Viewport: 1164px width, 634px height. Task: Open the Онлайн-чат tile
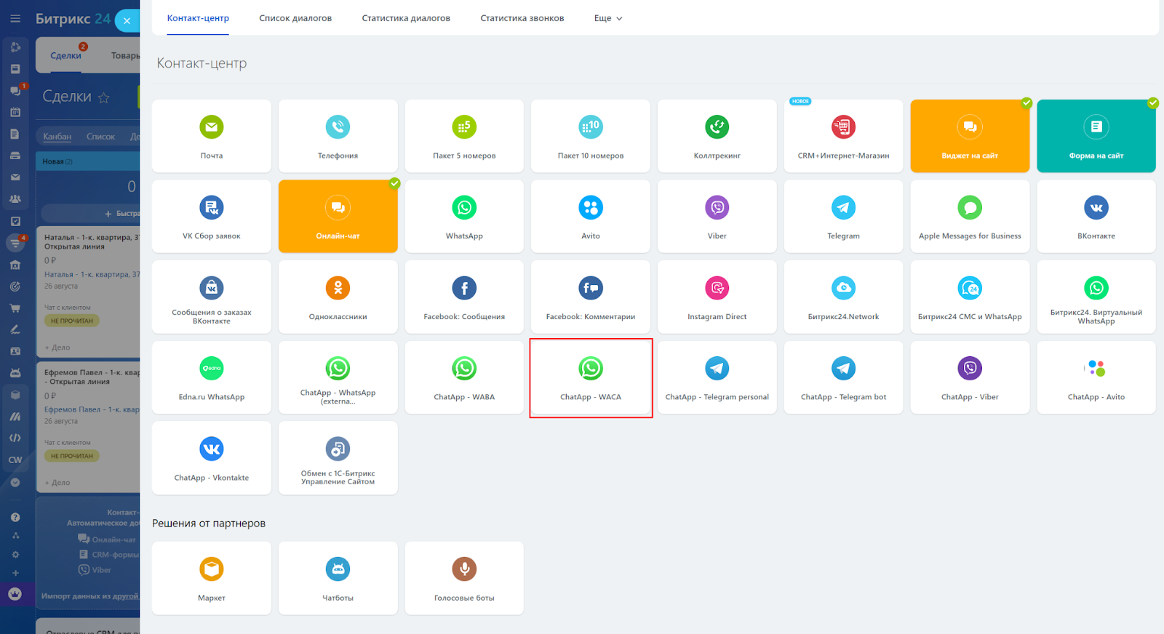(x=338, y=217)
